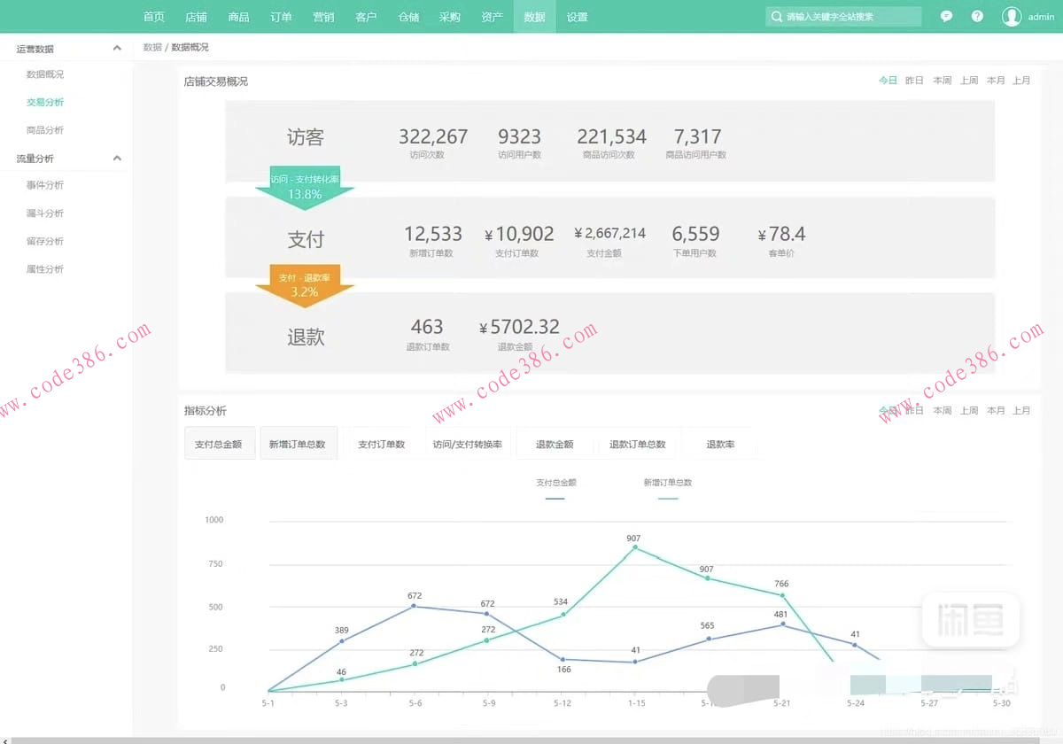The height and width of the screenshot is (744, 1063).
Task: Click the search magnifier icon
Action: click(x=777, y=17)
